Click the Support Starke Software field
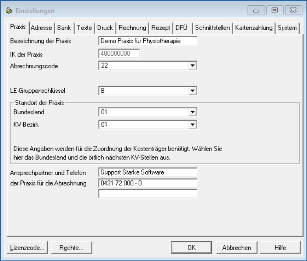Viewport: 307px width, 261px height. [148, 172]
